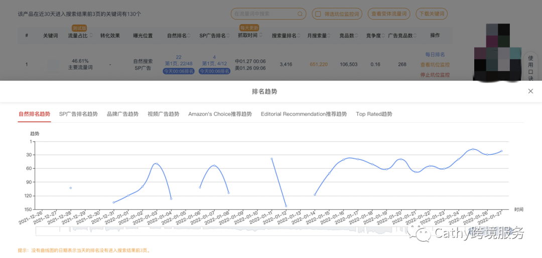Click the 中01.27 00:06 capture time
The image size is (542, 258).
(250, 61)
